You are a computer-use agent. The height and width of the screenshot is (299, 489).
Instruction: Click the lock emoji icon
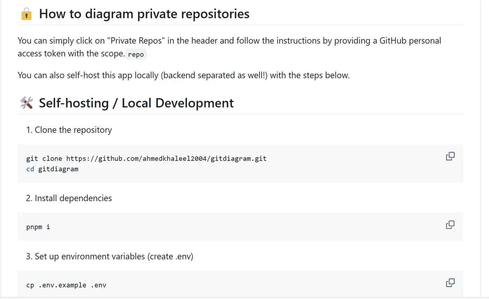click(x=26, y=14)
